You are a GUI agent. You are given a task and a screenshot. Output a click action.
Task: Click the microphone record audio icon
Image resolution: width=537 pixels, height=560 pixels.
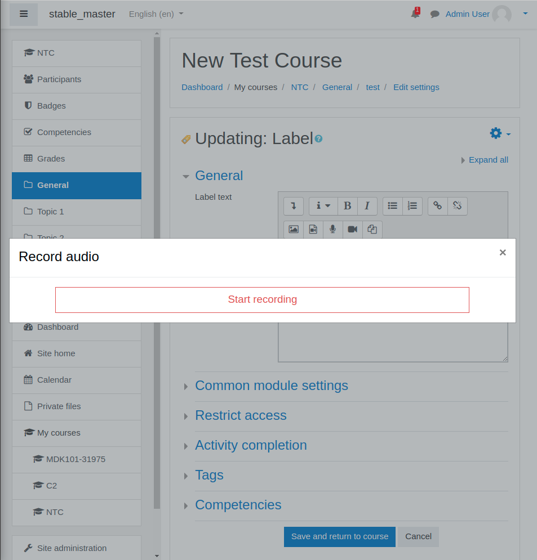coord(333,229)
